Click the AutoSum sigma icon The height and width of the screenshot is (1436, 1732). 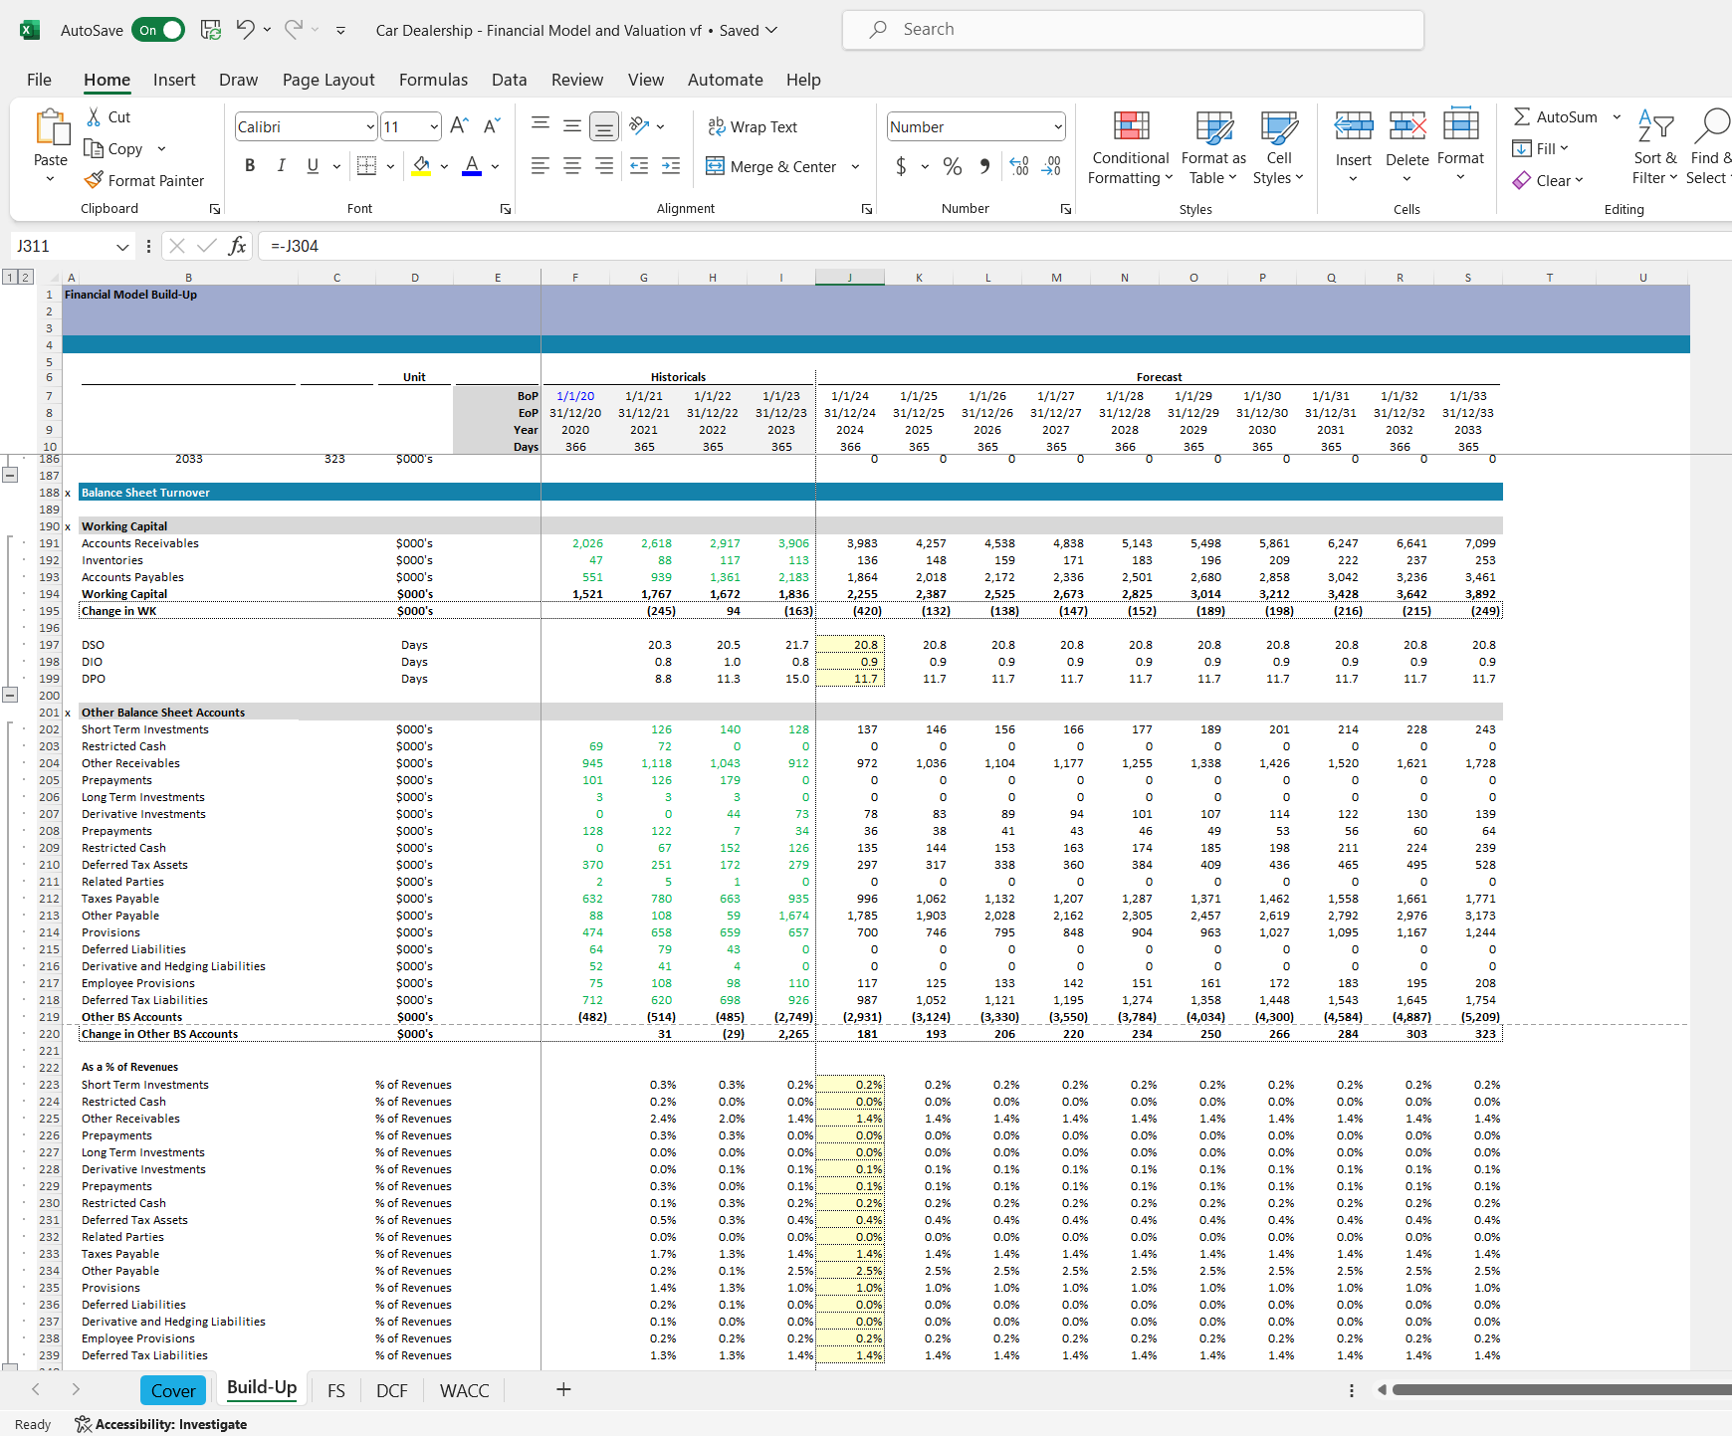[x=1522, y=116]
